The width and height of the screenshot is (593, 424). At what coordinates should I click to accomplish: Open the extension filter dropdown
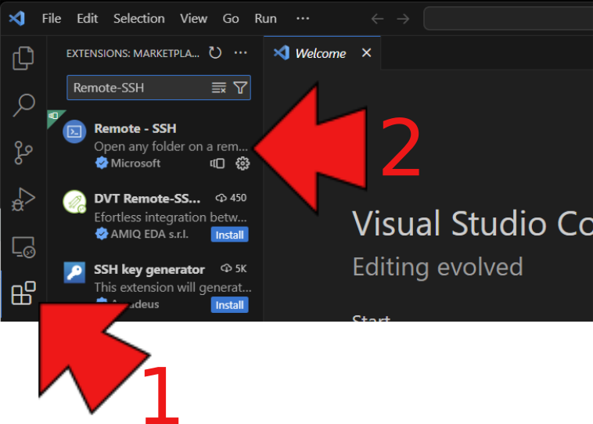(x=240, y=88)
